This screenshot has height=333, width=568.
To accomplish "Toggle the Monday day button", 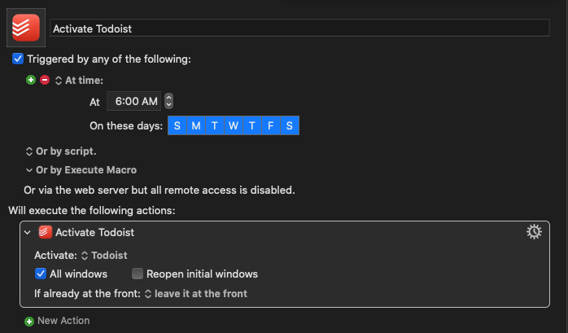I will tap(196, 125).
